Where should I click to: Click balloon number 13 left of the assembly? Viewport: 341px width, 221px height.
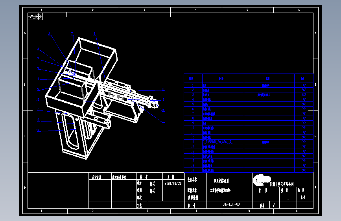[x=38, y=120]
